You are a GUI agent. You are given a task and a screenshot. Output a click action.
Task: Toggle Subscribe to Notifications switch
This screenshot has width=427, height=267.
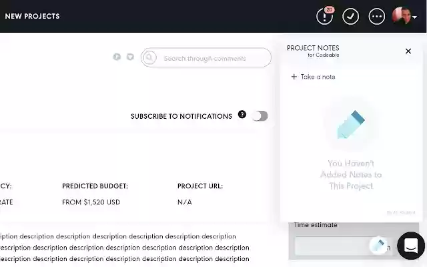(x=260, y=116)
